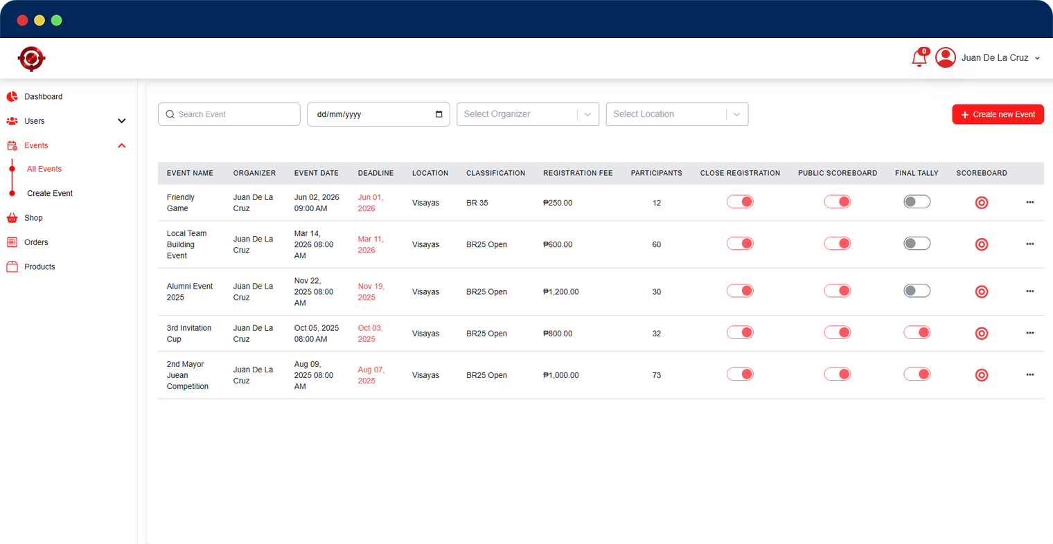The width and height of the screenshot is (1053, 544).
Task: Open scoreboard for Alumni Event 2025
Action: coord(981,291)
